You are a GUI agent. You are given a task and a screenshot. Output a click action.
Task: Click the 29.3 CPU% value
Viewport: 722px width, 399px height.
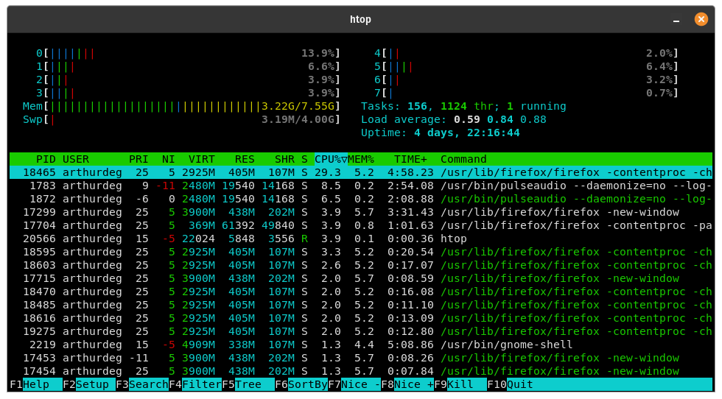pyautogui.click(x=327, y=172)
